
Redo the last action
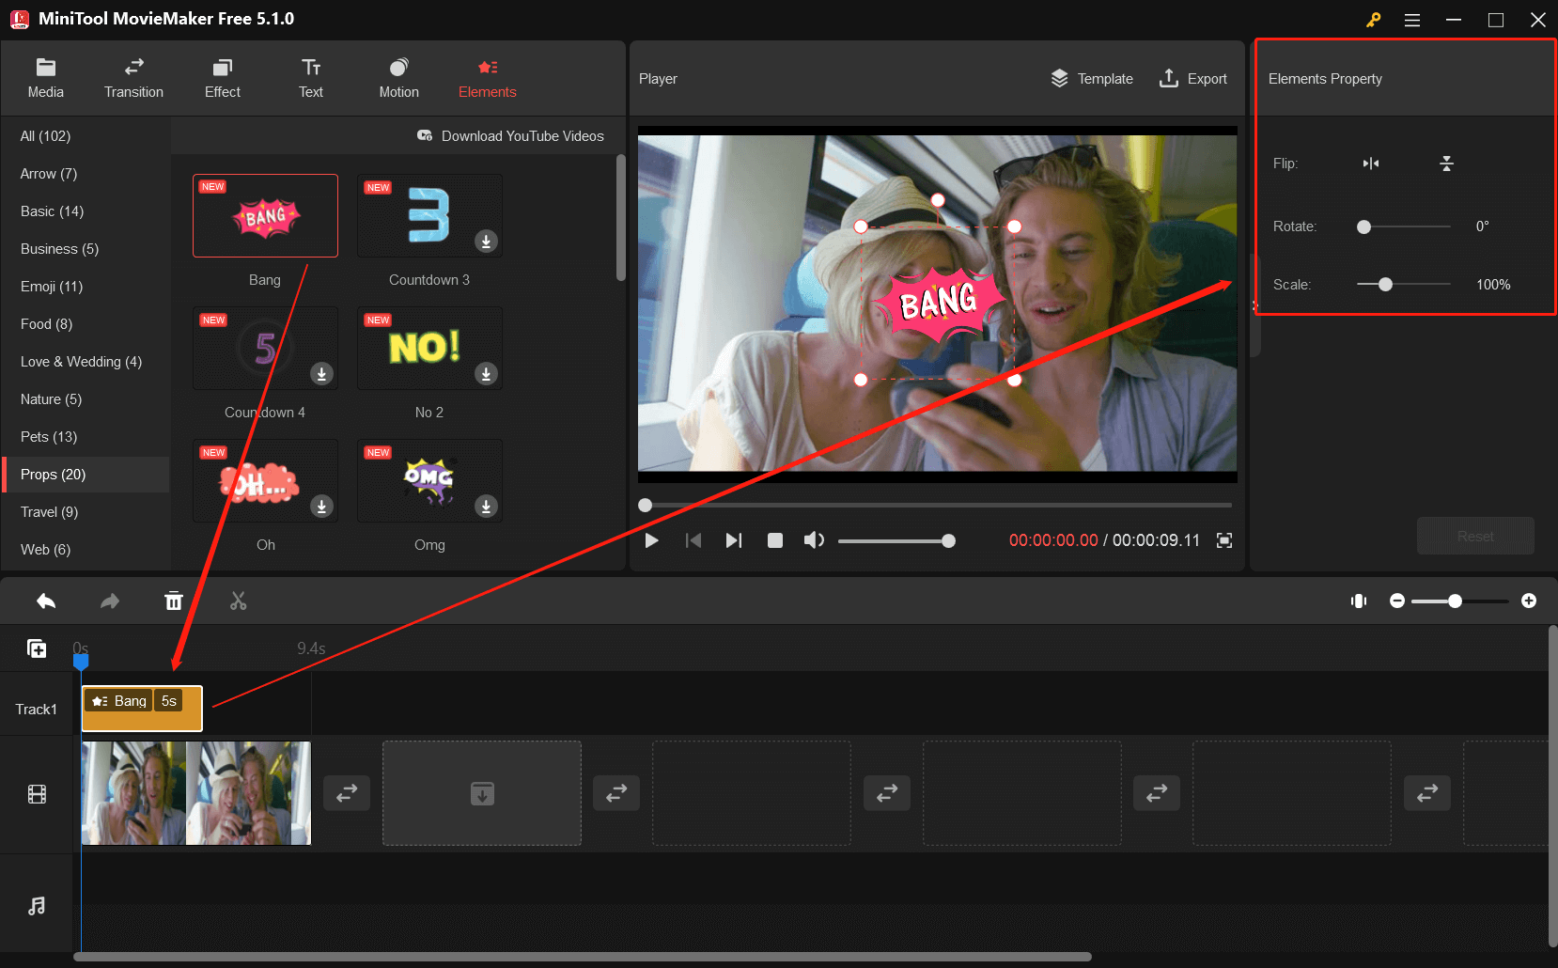[110, 601]
